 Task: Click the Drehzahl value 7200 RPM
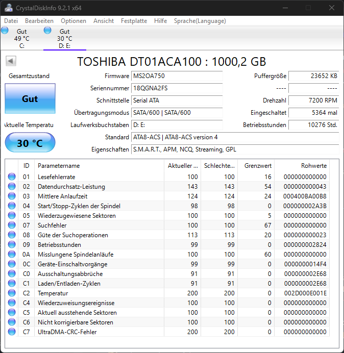click(x=313, y=100)
